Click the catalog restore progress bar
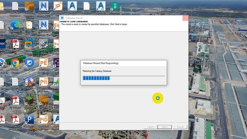Viewport: 247px width, 139px height. click(123, 78)
